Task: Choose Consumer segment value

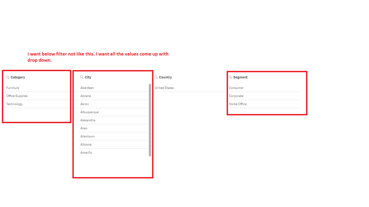Action: pos(236,88)
